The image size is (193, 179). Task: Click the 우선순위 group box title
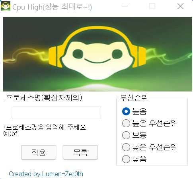tap(134, 98)
